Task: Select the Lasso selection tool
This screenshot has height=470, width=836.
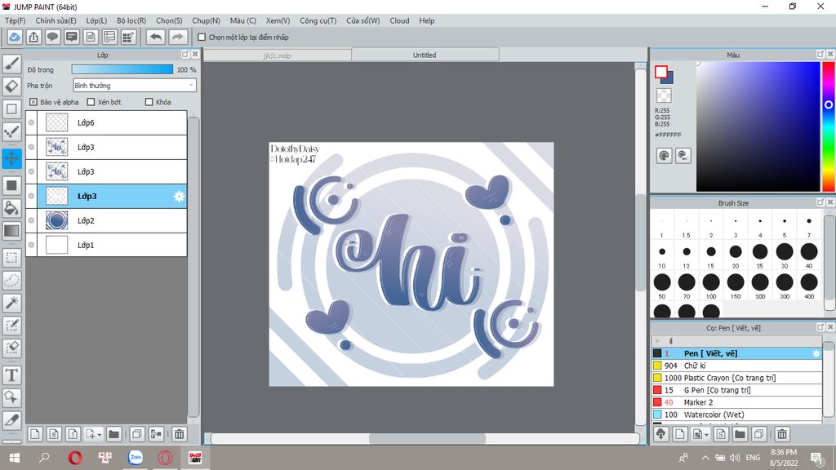Action: (11, 281)
